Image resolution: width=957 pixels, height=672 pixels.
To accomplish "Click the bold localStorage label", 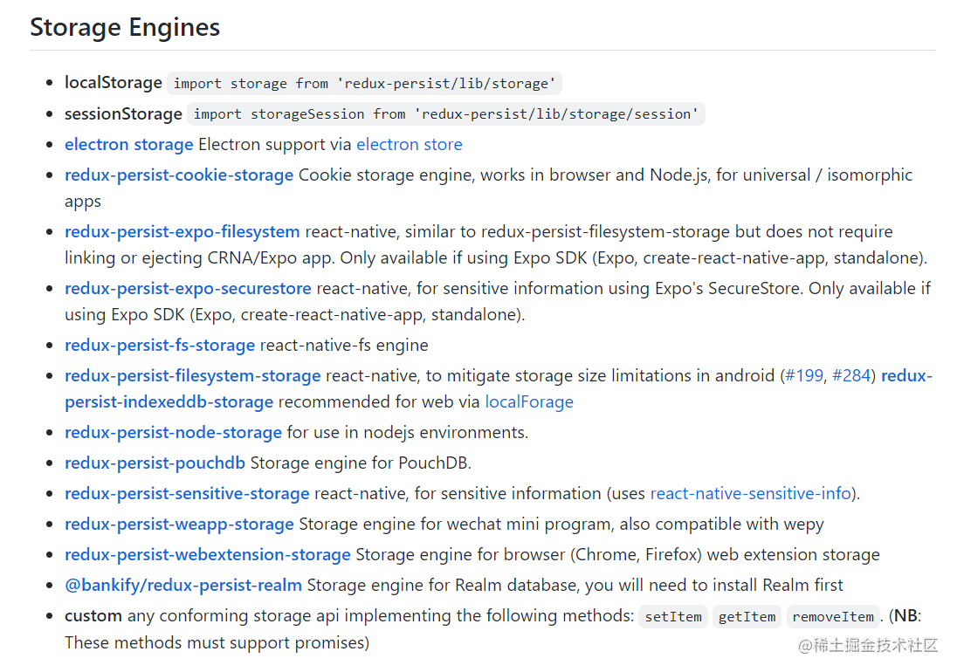I will click(x=114, y=82).
